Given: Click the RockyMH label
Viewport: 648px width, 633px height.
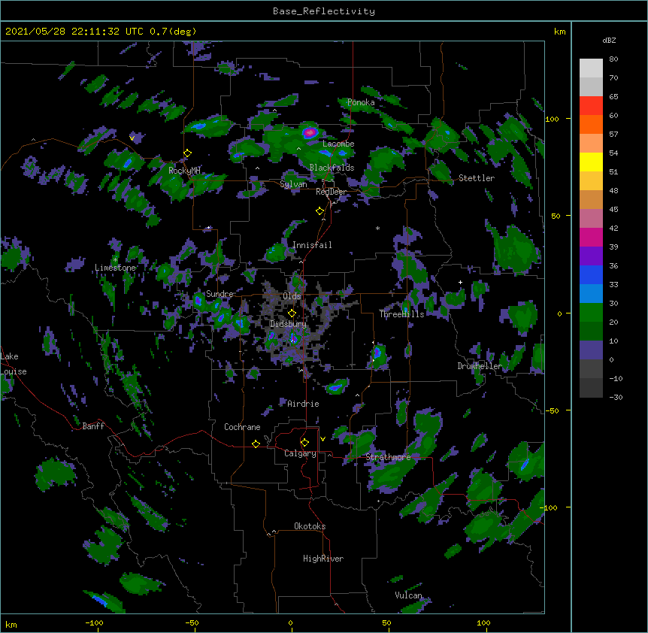Looking at the screenshot, I should (185, 170).
